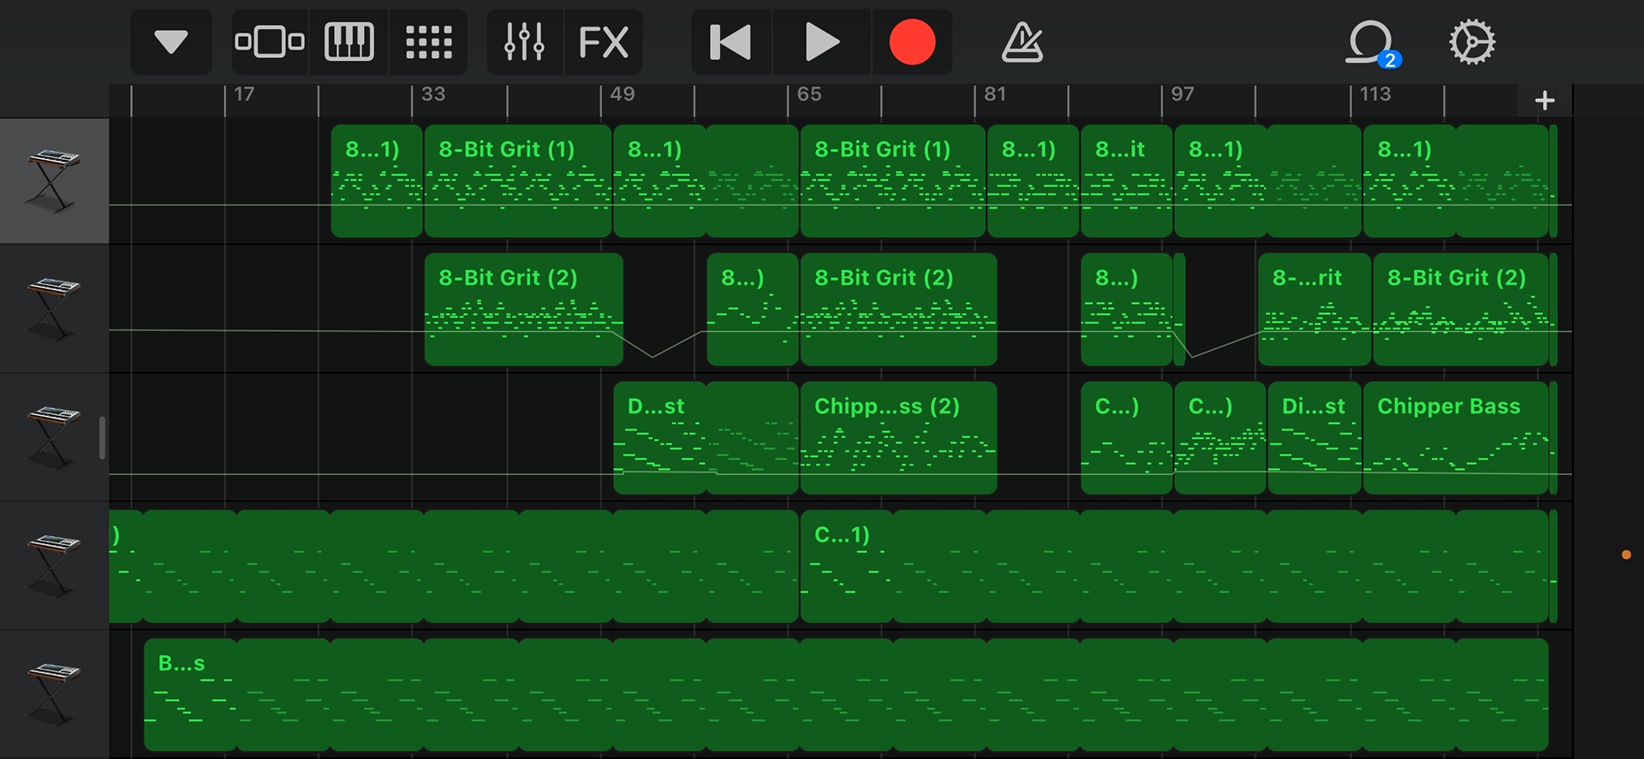Select the third track keyboard instrument icon
This screenshot has height=759, width=1644.
54,437
